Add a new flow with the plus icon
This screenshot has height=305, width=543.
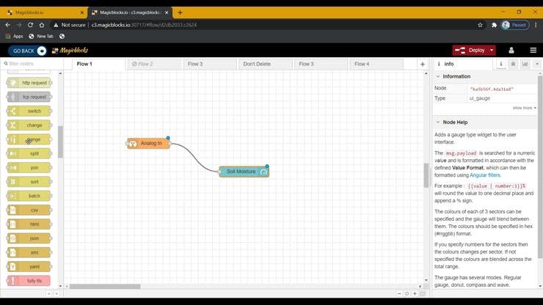tap(422, 64)
